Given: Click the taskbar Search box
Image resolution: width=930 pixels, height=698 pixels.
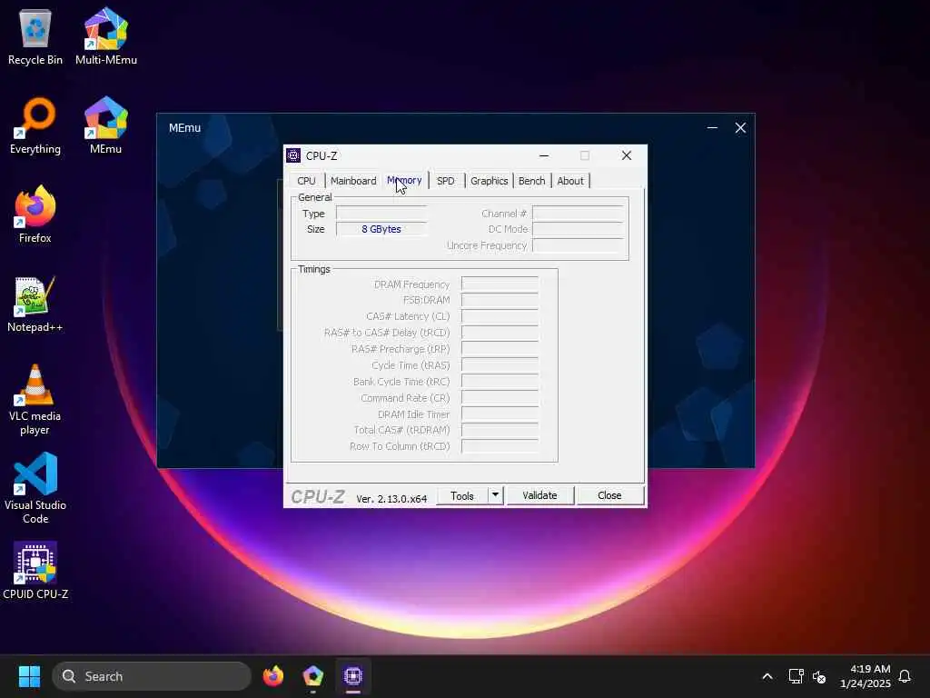Looking at the screenshot, I should 152,676.
